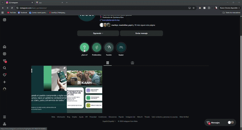The width and height of the screenshot is (242, 130).
Task: Open the Correo: noemi puert... bookmark
Action: click(x=38, y=13)
